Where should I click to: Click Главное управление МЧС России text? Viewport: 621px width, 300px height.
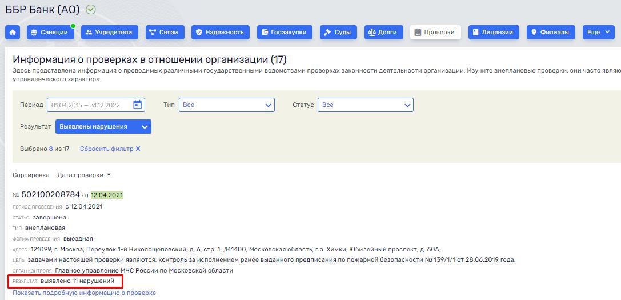tap(144, 270)
